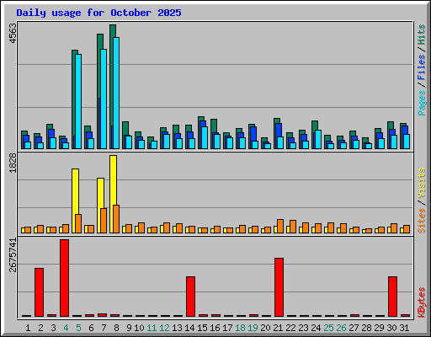This screenshot has height=337, width=431.
Task: Click day label 10 on the x-axis
Action: 139,328
